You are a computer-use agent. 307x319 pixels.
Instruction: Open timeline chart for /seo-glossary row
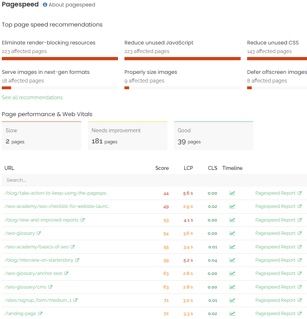232,233
